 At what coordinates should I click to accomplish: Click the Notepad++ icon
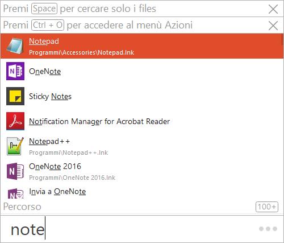[15, 146]
